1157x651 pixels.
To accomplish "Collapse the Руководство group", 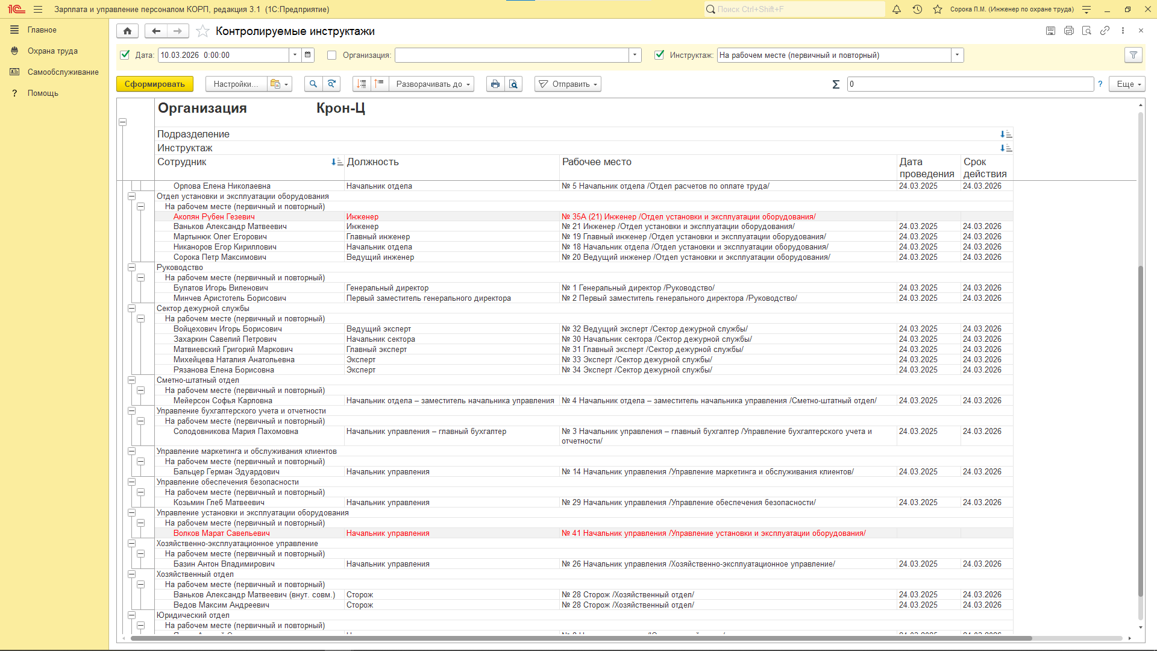I will 131,267.
